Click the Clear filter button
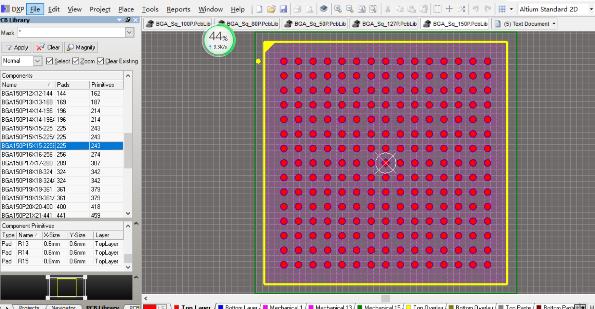This screenshot has height=309, width=595. 48,47
